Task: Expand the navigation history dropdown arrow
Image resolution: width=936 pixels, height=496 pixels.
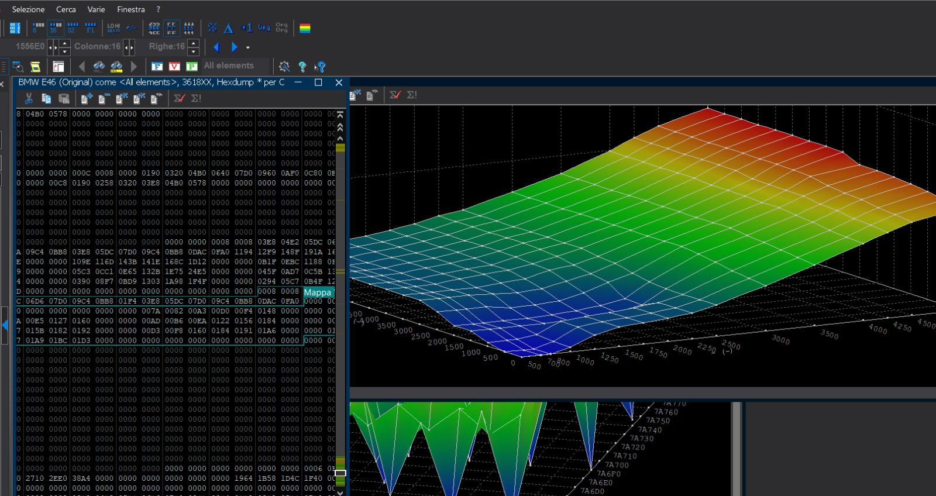Action: pyautogui.click(x=248, y=47)
